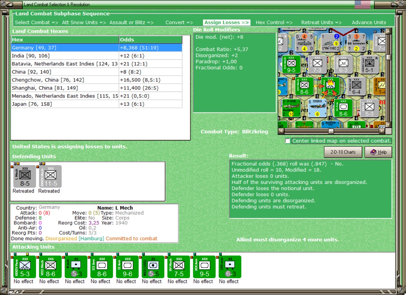Click the P-51B Mustang counter on the map
The image size is (406, 295).
[x=291, y=108]
